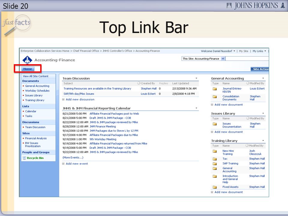
Task: Select the Home tab in top link bar
Action: point(28,69)
